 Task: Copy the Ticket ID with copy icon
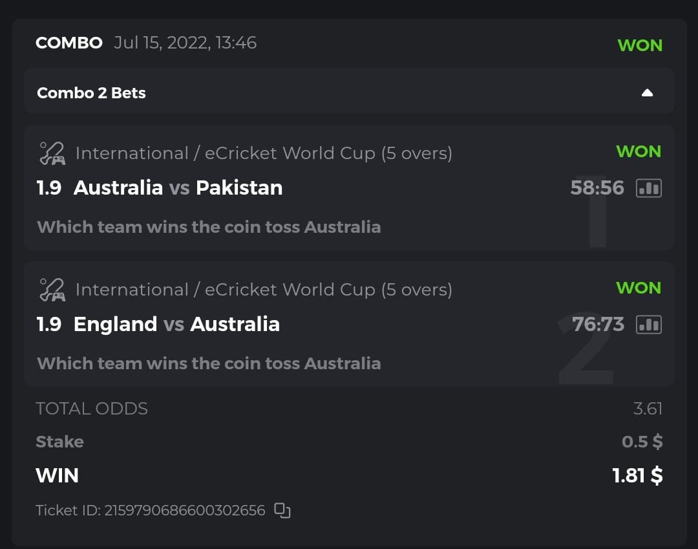pyautogui.click(x=282, y=510)
